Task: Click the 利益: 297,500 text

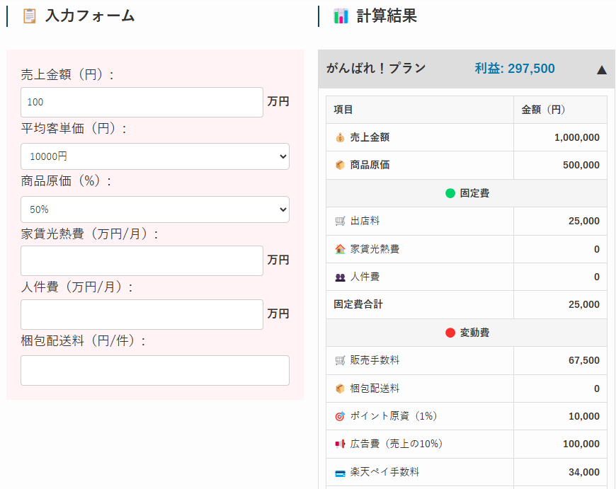Action: pyautogui.click(x=515, y=69)
